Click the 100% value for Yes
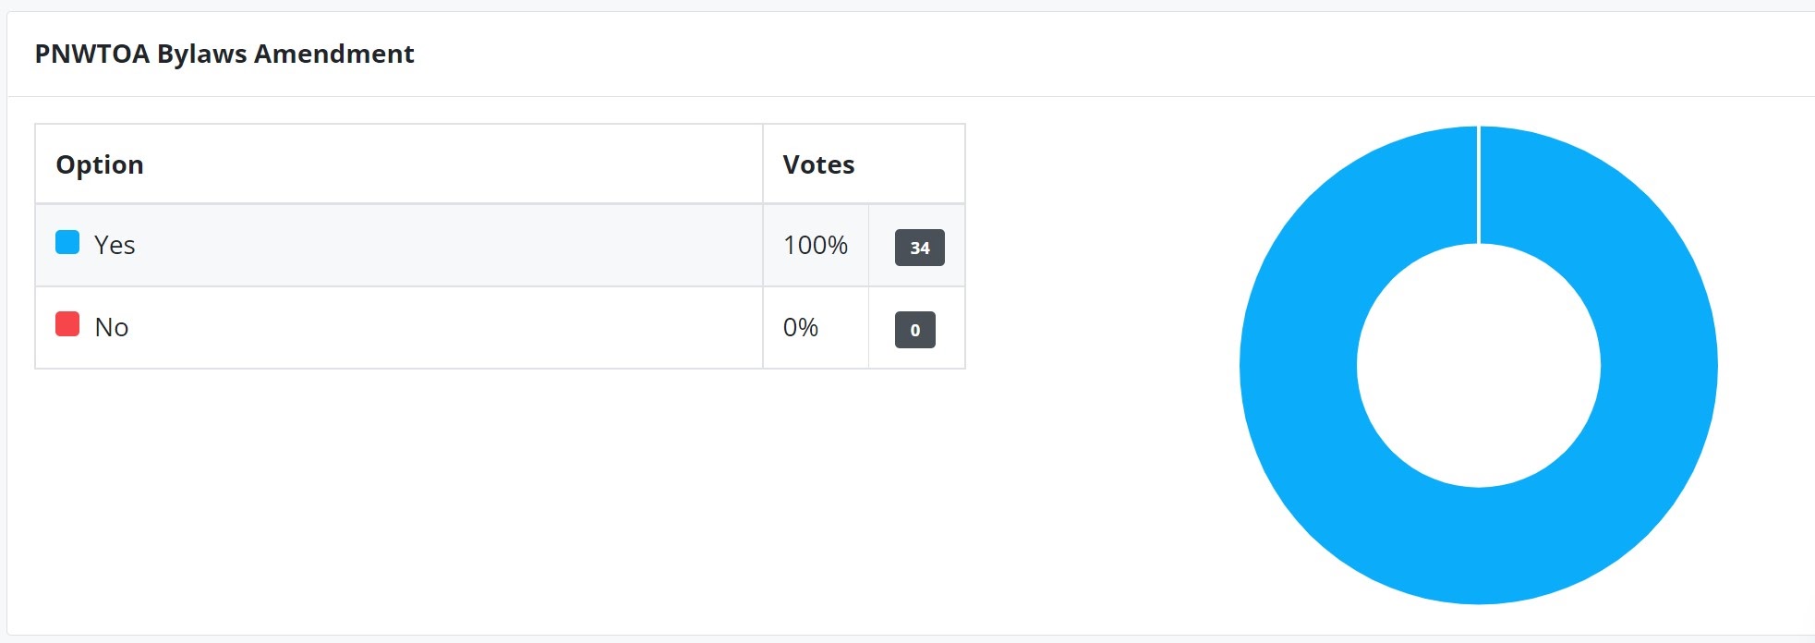Screen dimensions: 1815x643 click(x=815, y=245)
